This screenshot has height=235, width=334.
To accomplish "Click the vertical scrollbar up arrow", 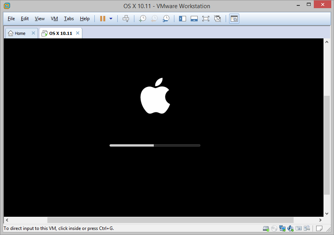I will 327,42.
